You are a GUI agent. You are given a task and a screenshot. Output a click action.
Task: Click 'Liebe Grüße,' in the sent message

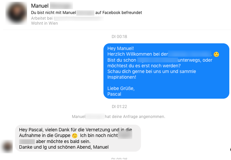pos(121,88)
